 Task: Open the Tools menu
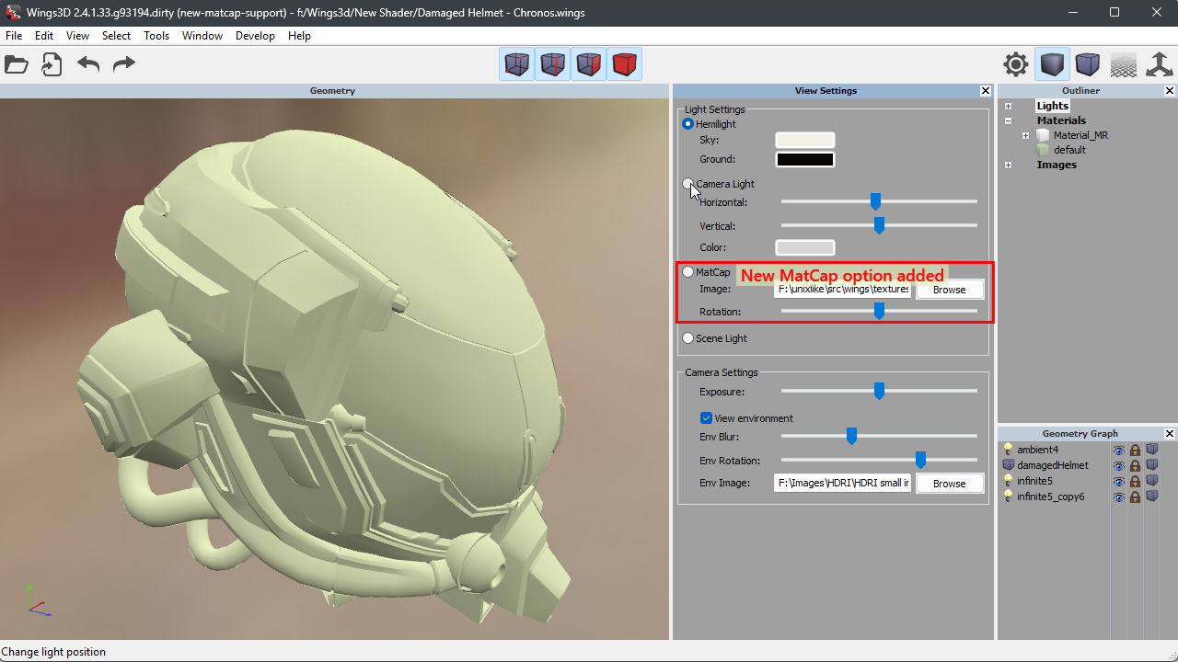tap(156, 36)
